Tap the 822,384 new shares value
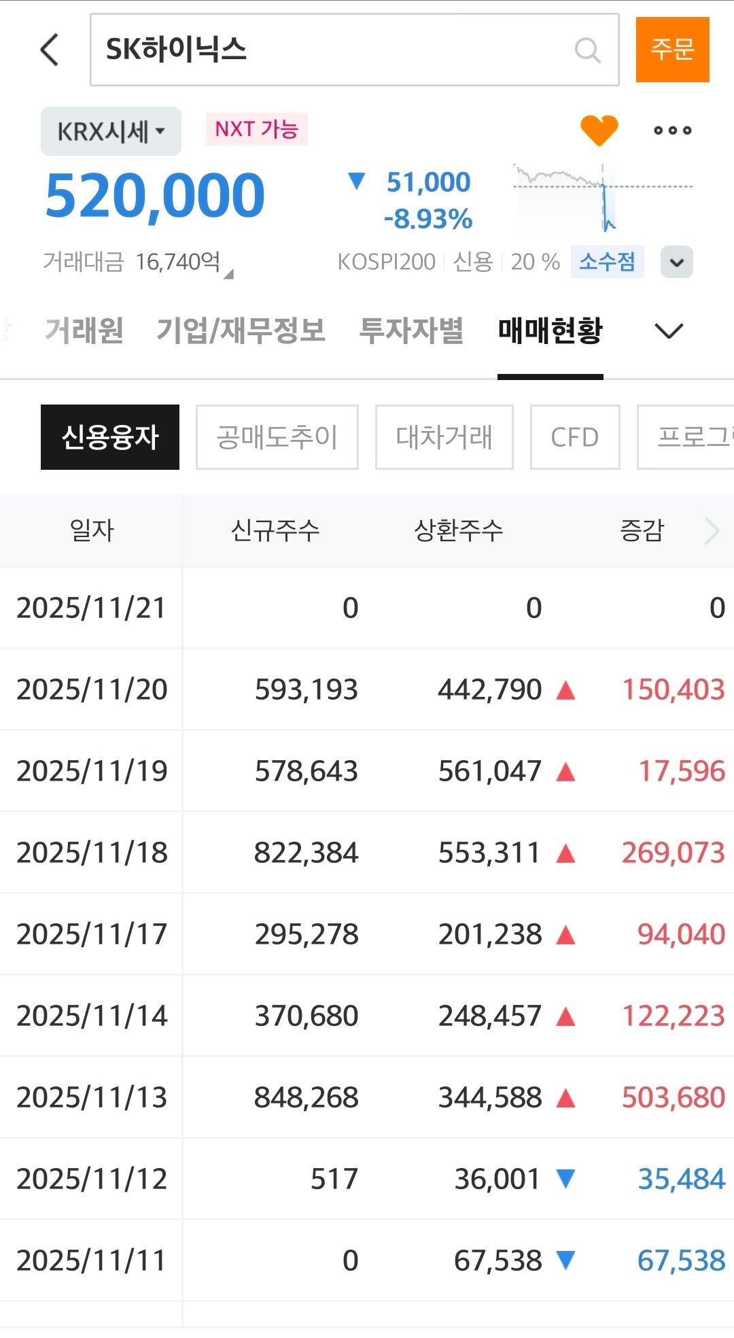The width and height of the screenshot is (734, 1338). coord(307,853)
